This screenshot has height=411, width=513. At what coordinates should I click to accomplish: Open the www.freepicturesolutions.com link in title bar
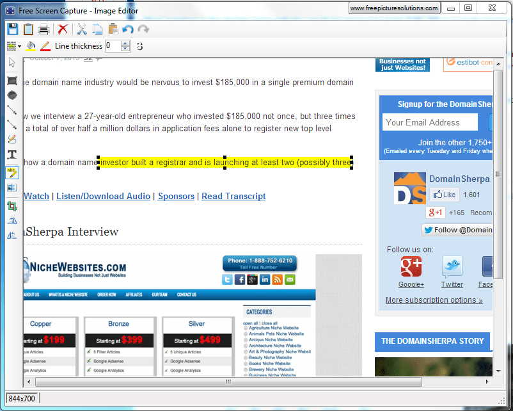point(394,8)
